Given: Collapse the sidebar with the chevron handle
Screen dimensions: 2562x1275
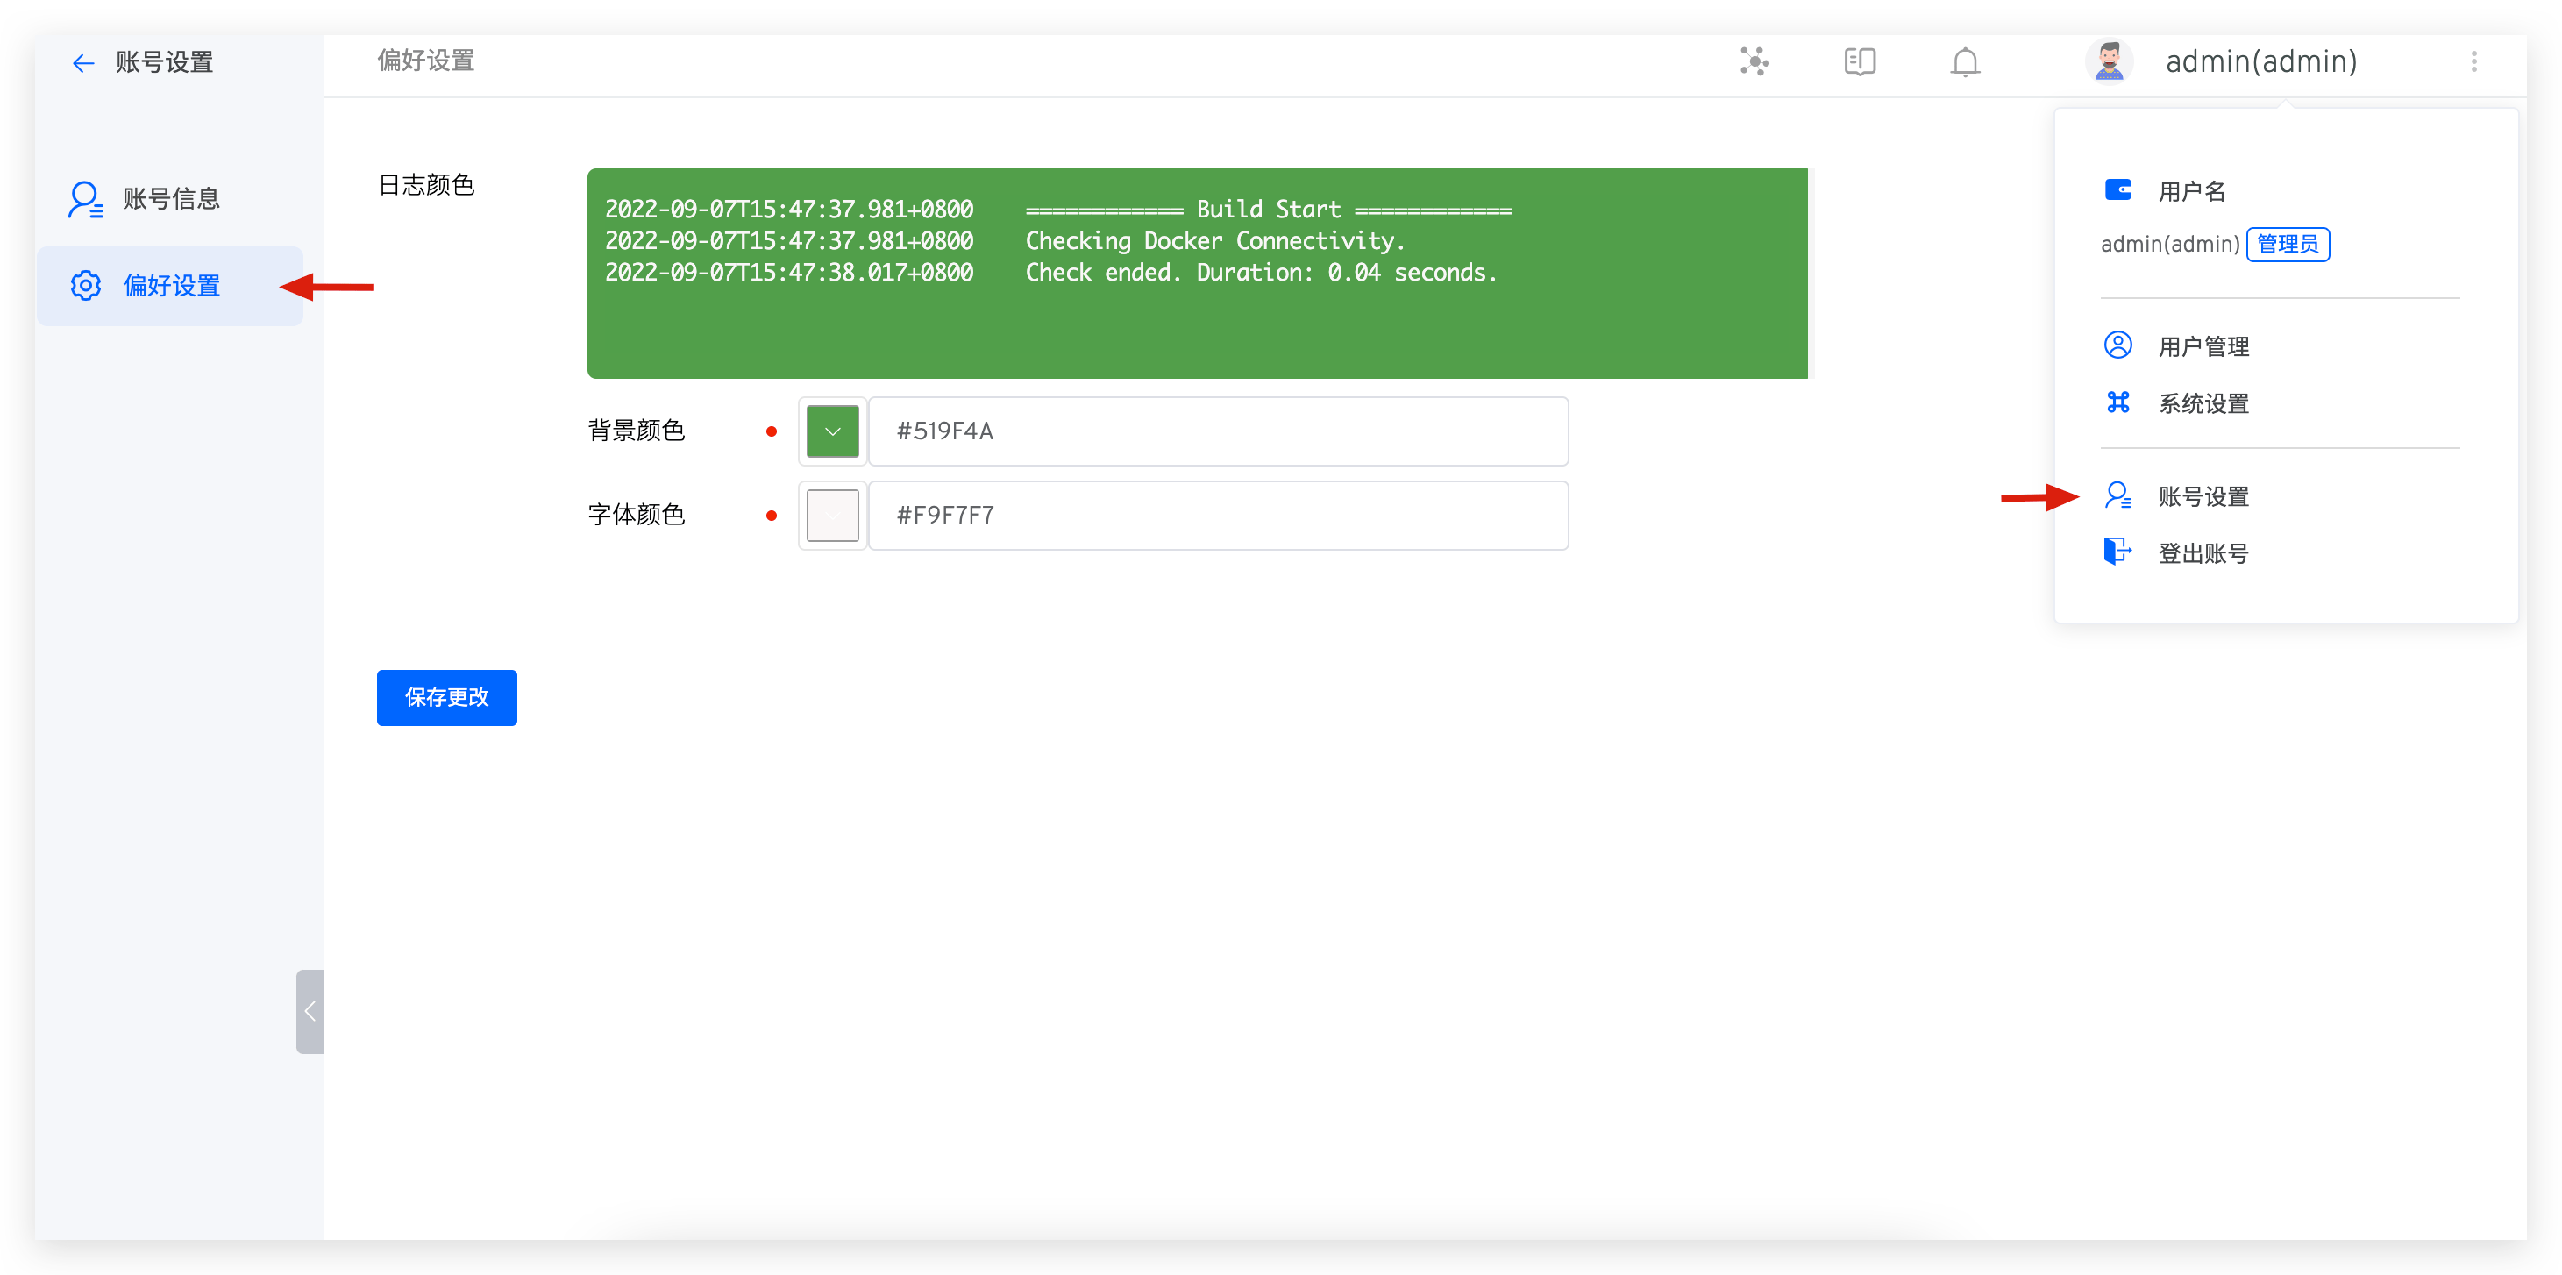Looking at the screenshot, I should coord(310,1010).
